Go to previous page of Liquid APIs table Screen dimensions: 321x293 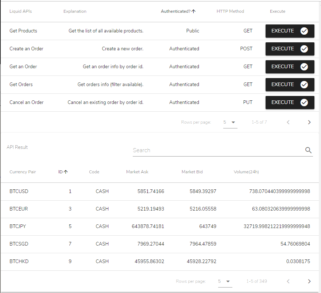[288, 122]
